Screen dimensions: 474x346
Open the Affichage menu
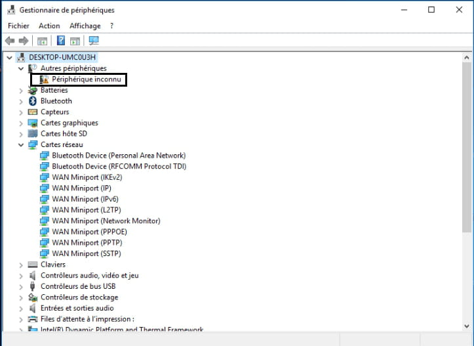pyautogui.click(x=85, y=26)
